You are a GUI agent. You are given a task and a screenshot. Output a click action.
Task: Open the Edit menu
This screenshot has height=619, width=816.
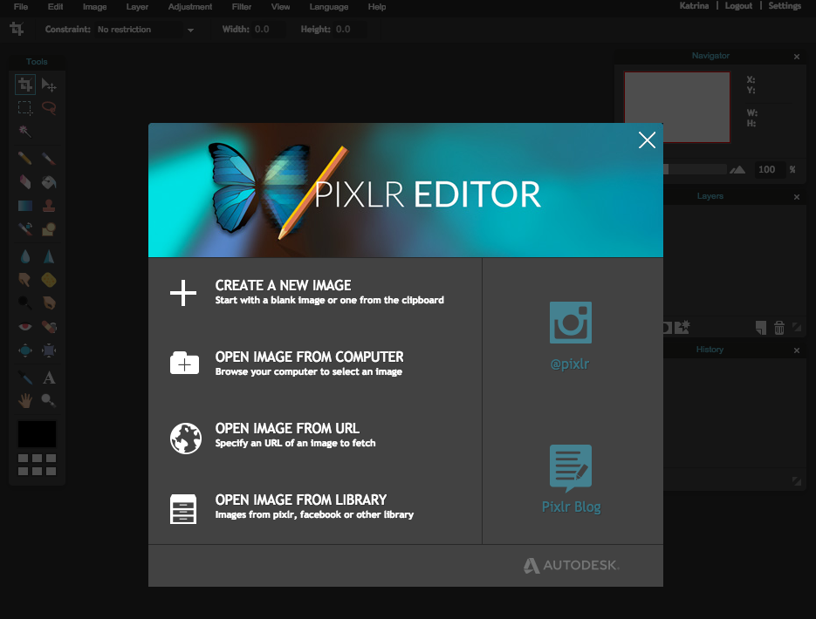pyautogui.click(x=55, y=7)
